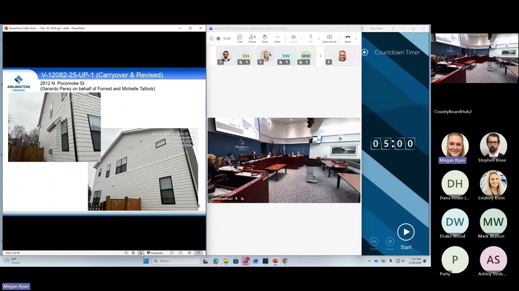This screenshot has width=519, height=291.
Task: Pause the countdown timer
Action: click(390, 242)
